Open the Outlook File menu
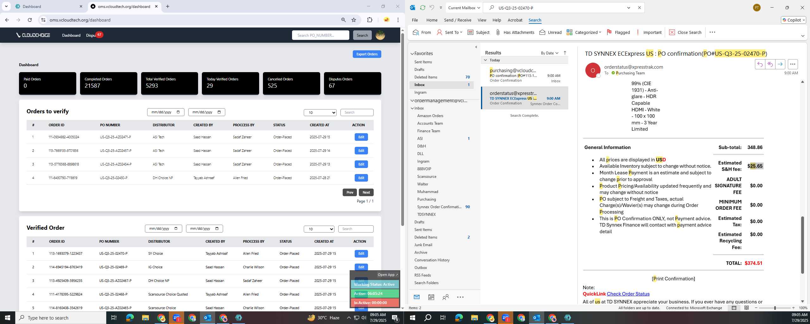 point(414,20)
